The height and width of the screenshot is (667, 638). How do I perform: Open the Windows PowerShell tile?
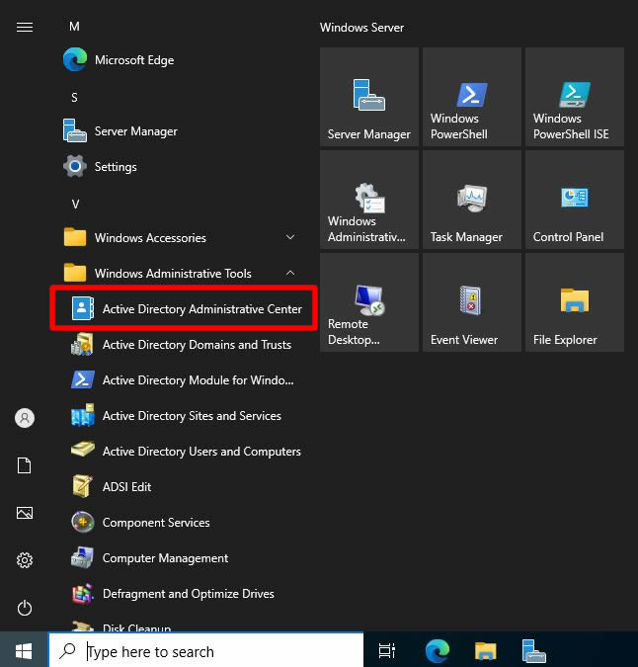(472, 97)
